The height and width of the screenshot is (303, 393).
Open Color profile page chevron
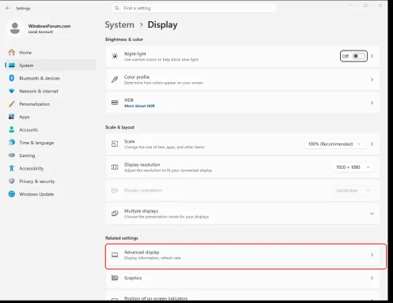(x=372, y=80)
